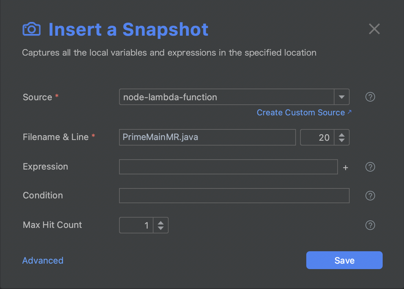Expand the Advanced options
The width and height of the screenshot is (404, 289).
(x=43, y=261)
